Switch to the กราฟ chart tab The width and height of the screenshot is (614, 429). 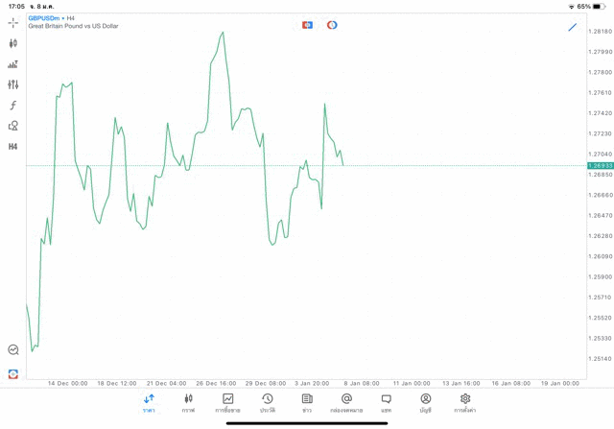click(188, 402)
